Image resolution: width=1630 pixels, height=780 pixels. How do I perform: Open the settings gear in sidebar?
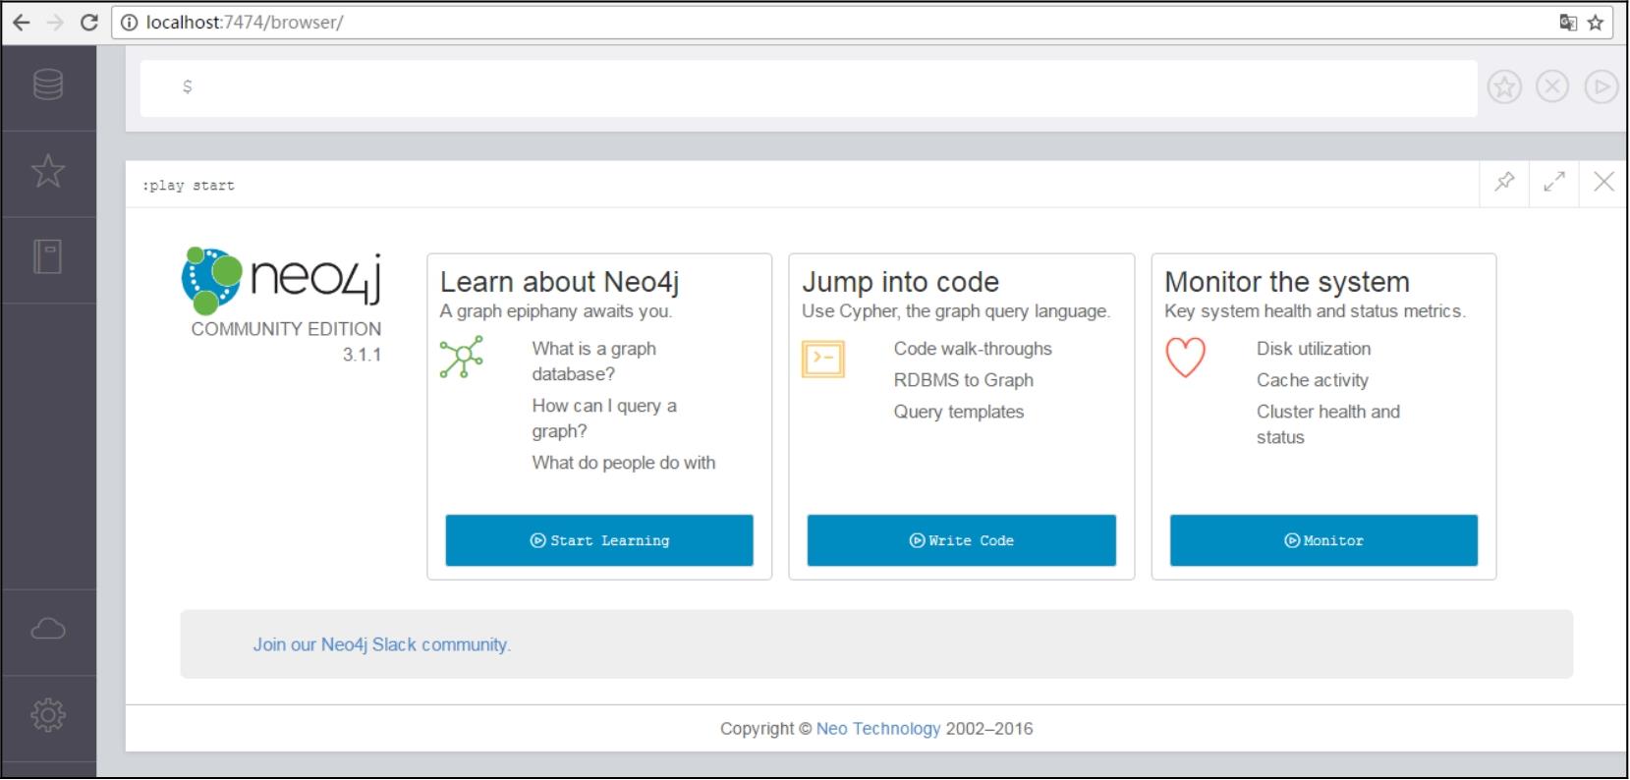[48, 714]
